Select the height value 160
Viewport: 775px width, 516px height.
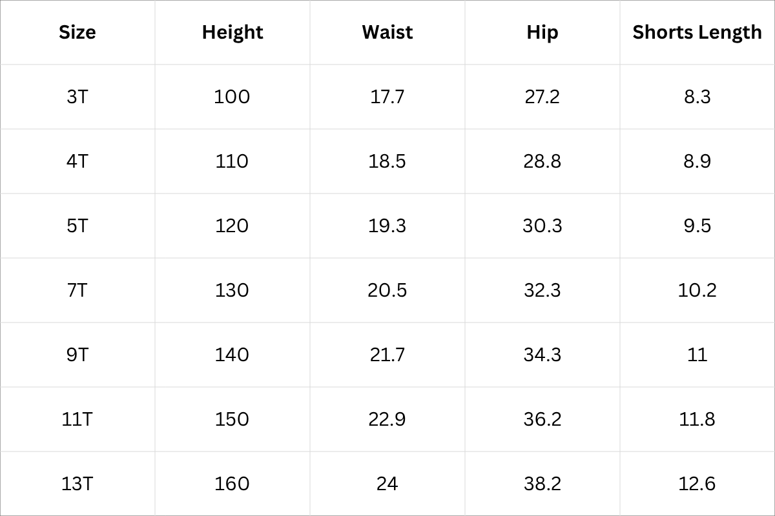(x=232, y=484)
